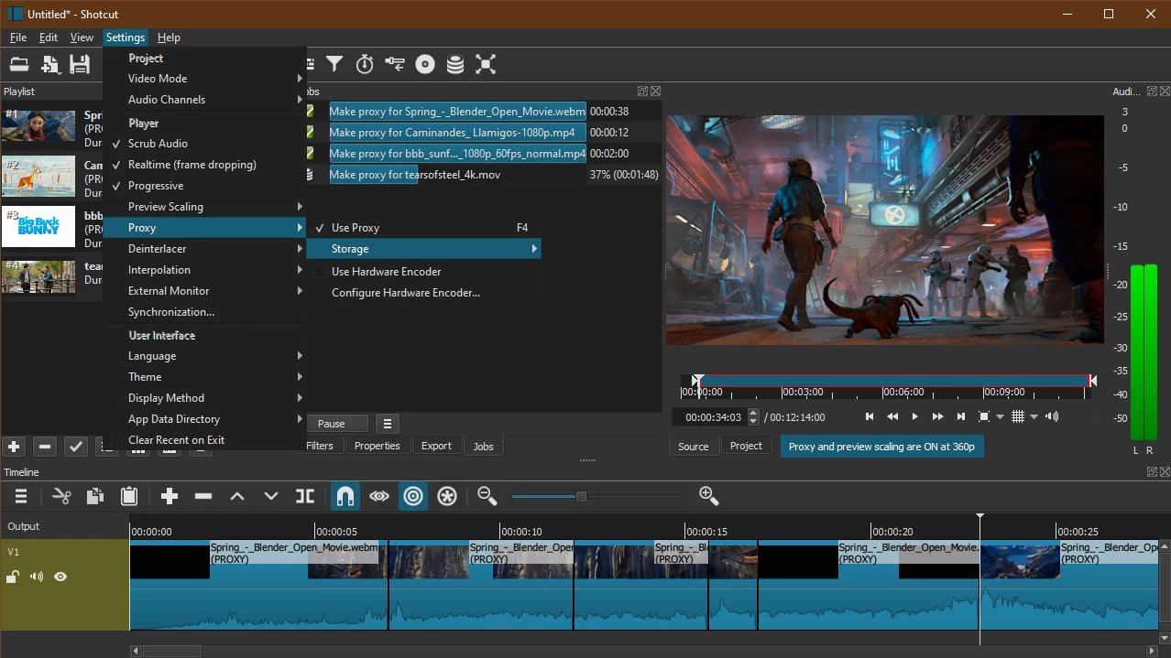Screen dimensions: 1171x658
Task: Click the Ripple Delete minus icon in Timeline
Action: pos(203,496)
